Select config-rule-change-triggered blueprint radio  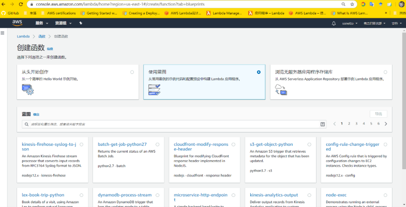point(385,145)
